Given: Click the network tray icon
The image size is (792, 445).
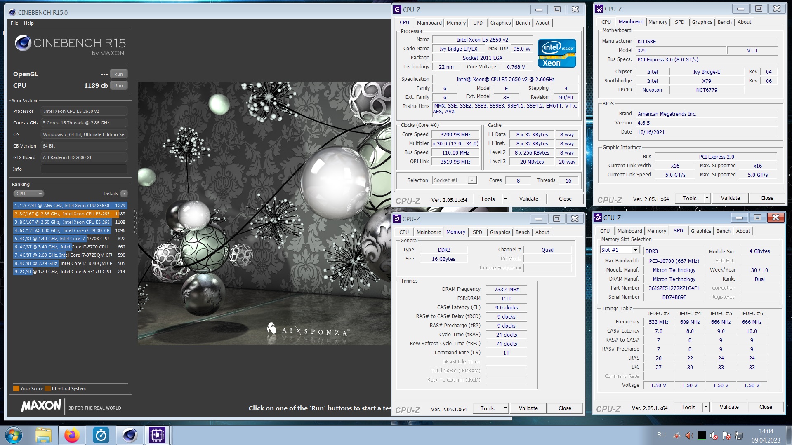Looking at the screenshot, I should point(739,436).
